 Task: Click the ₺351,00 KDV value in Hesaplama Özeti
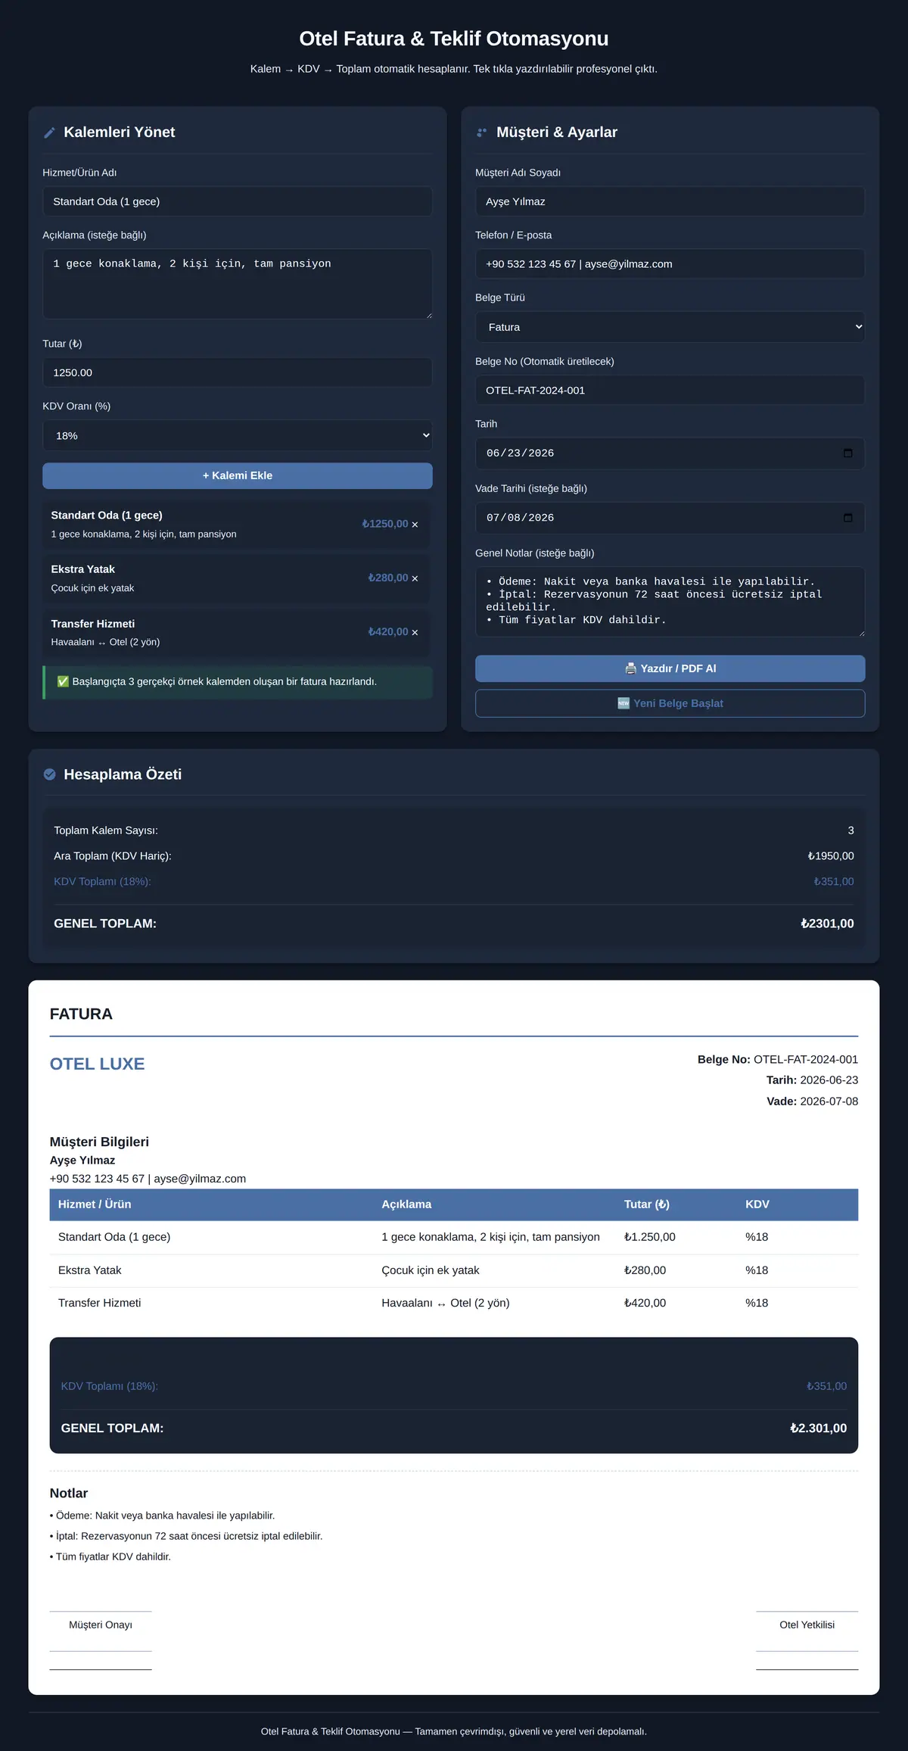point(834,882)
